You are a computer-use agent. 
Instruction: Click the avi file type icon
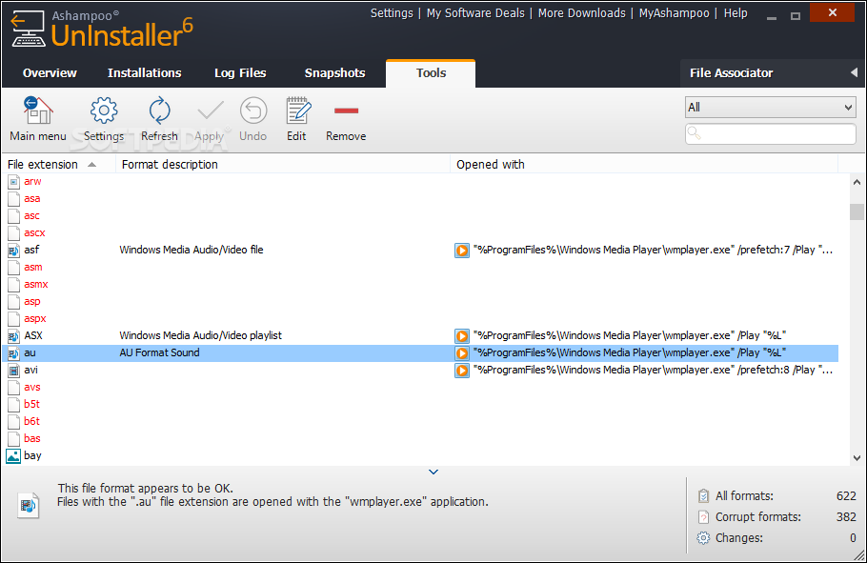pos(14,371)
